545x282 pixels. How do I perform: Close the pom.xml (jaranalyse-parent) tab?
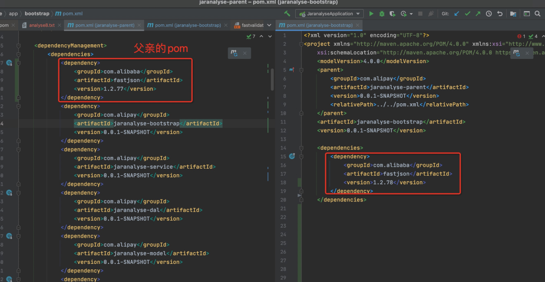[138, 25]
